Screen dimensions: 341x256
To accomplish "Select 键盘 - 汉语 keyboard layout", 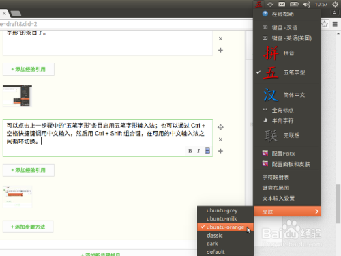I will 287,28.
